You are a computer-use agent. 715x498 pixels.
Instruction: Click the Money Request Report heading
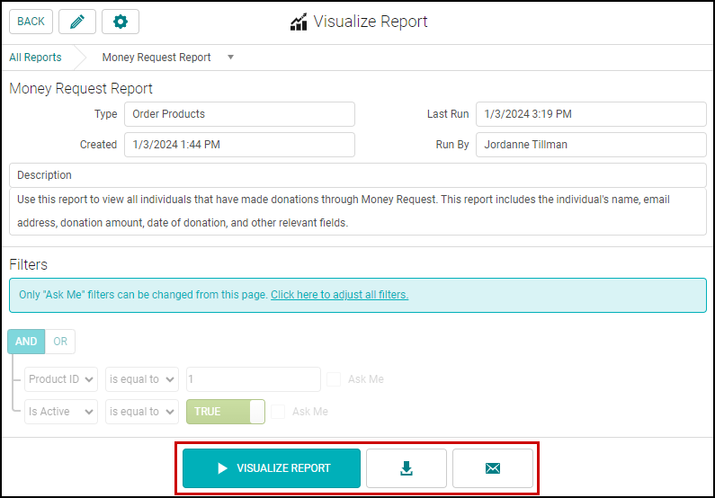81,88
